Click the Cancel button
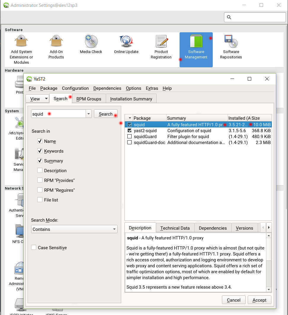This screenshot has height=315, width=288. (x=233, y=300)
